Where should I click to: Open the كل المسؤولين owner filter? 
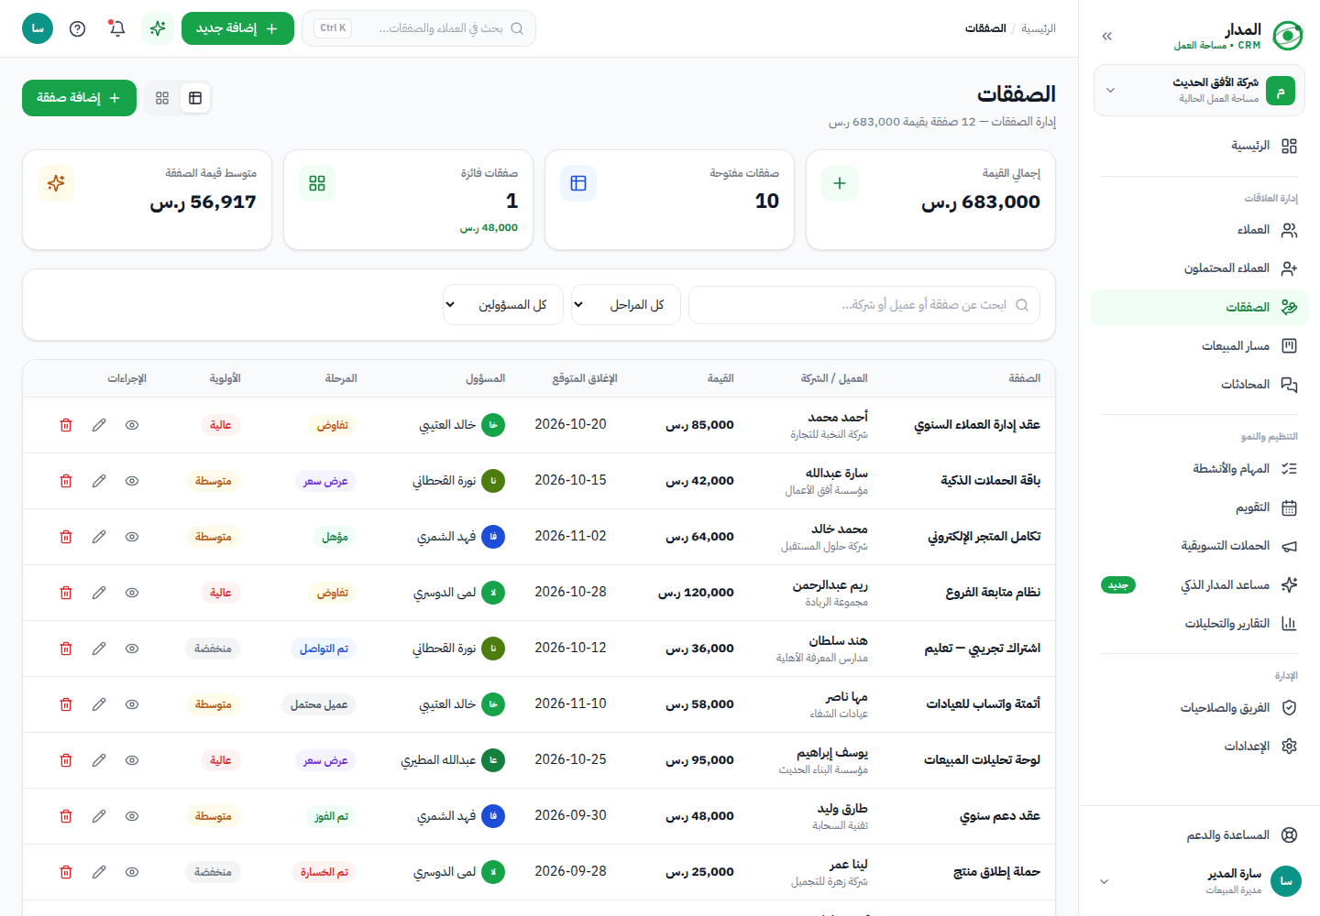tap(503, 305)
